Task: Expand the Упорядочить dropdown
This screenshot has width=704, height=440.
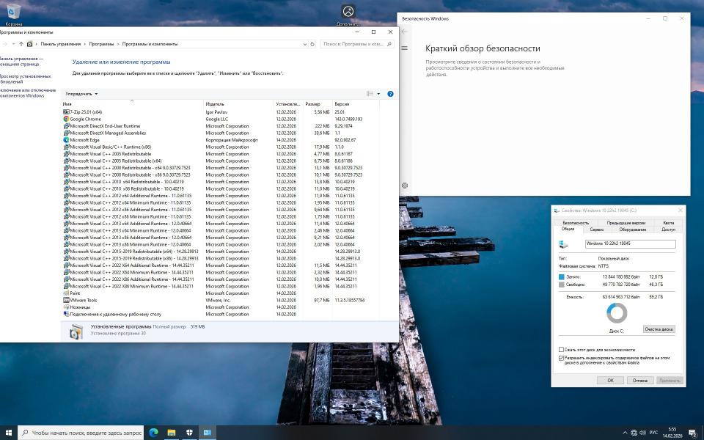Action: point(81,94)
